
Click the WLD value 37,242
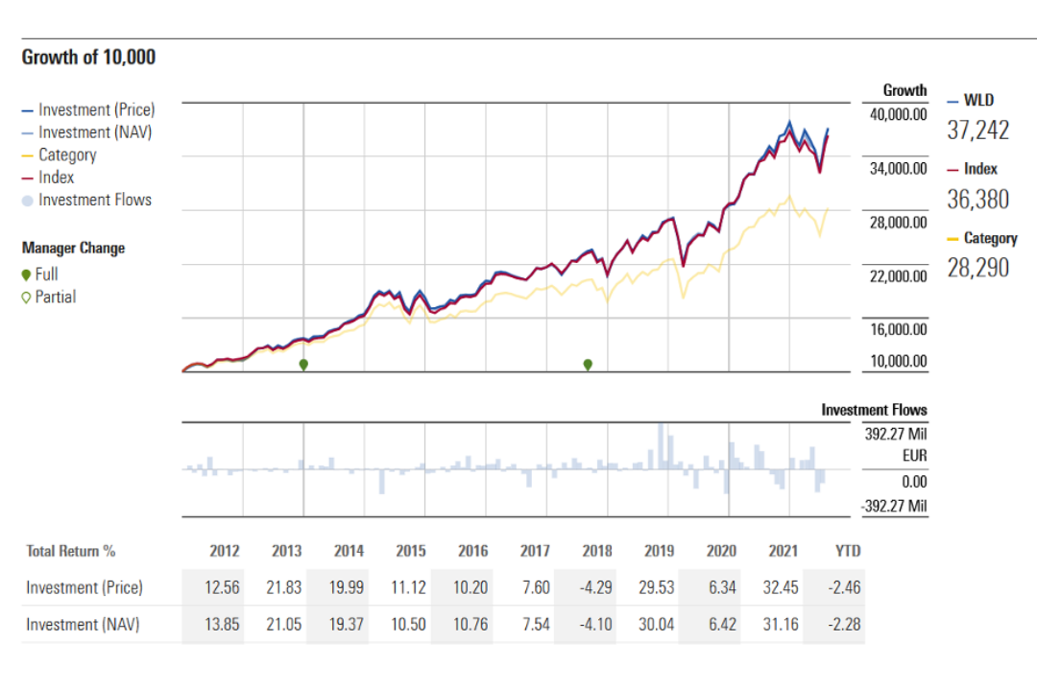click(977, 130)
